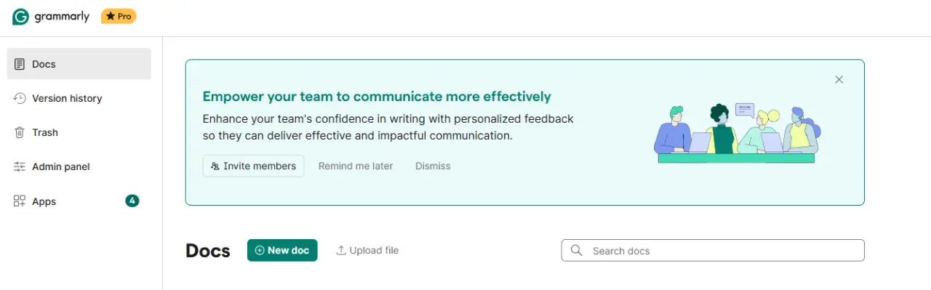Click the Search docs input field
Image resolution: width=931 pixels, height=290 pixels.
click(x=713, y=250)
